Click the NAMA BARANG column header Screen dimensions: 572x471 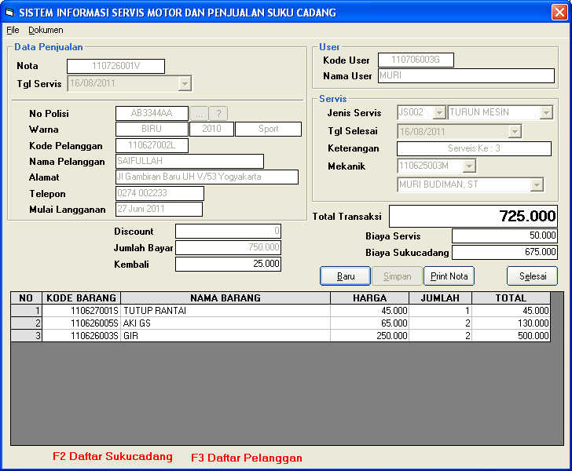tap(225, 298)
